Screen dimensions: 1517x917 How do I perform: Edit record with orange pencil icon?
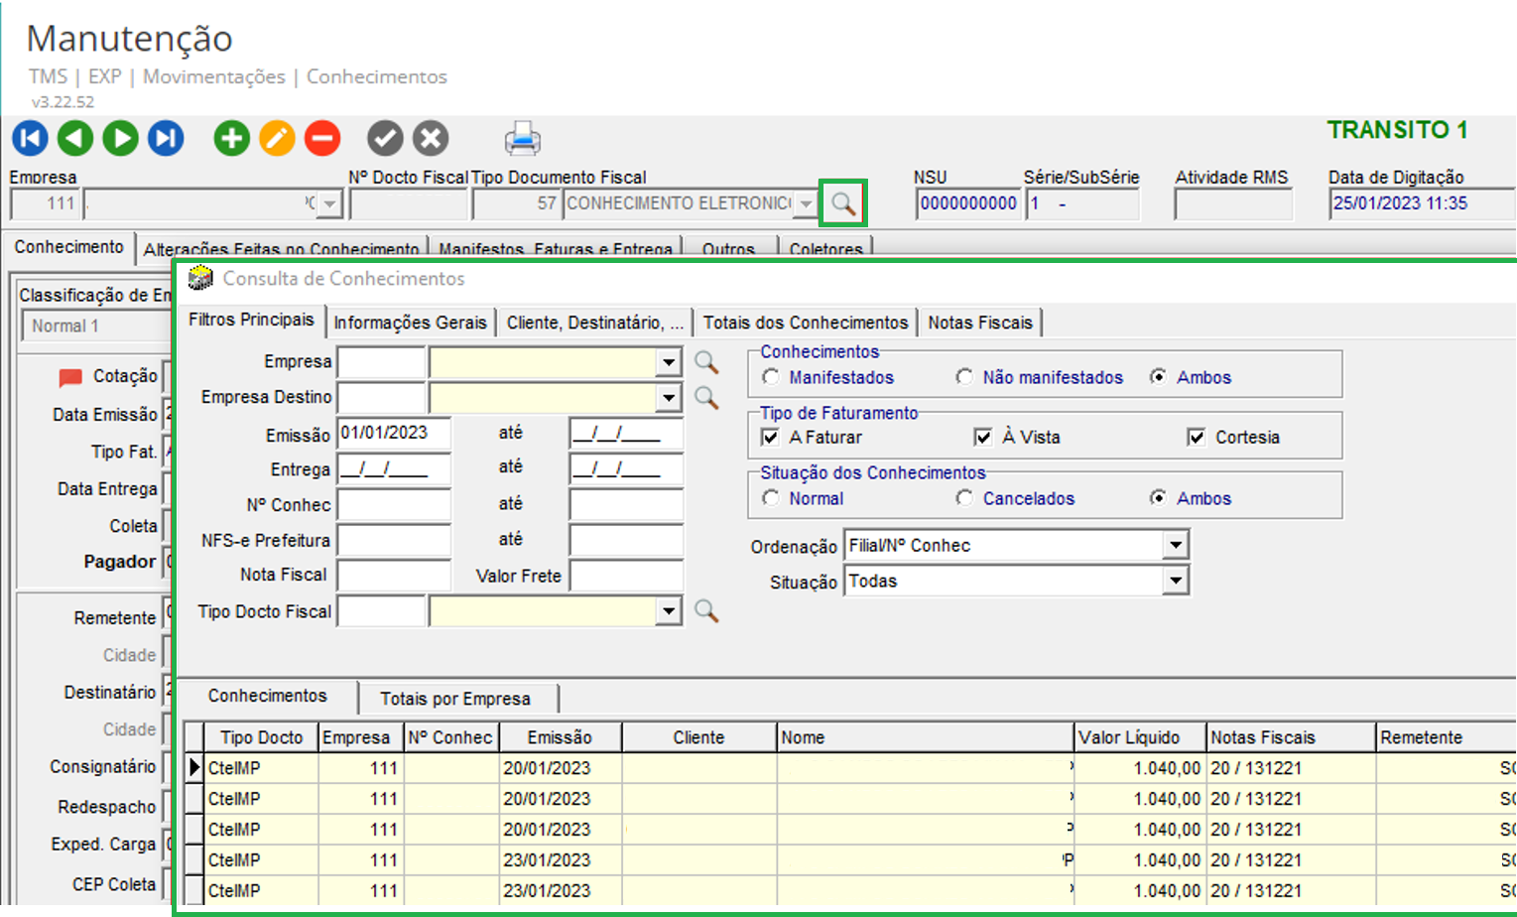[x=277, y=138]
